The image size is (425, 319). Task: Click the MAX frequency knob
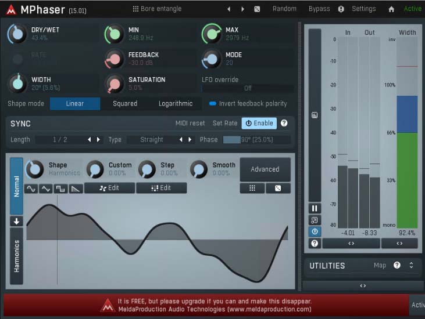tap(212, 34)
